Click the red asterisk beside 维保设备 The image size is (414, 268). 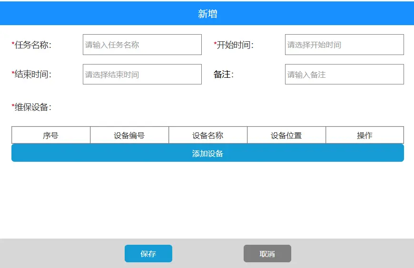[13, 106]
